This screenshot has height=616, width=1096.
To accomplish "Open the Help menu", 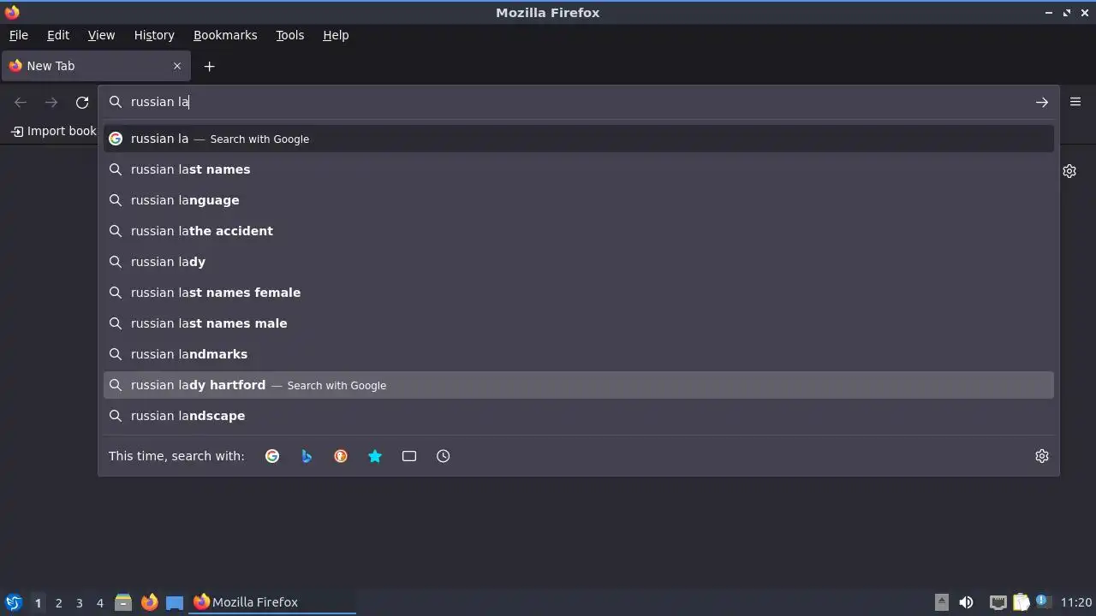I will [336, 35].
